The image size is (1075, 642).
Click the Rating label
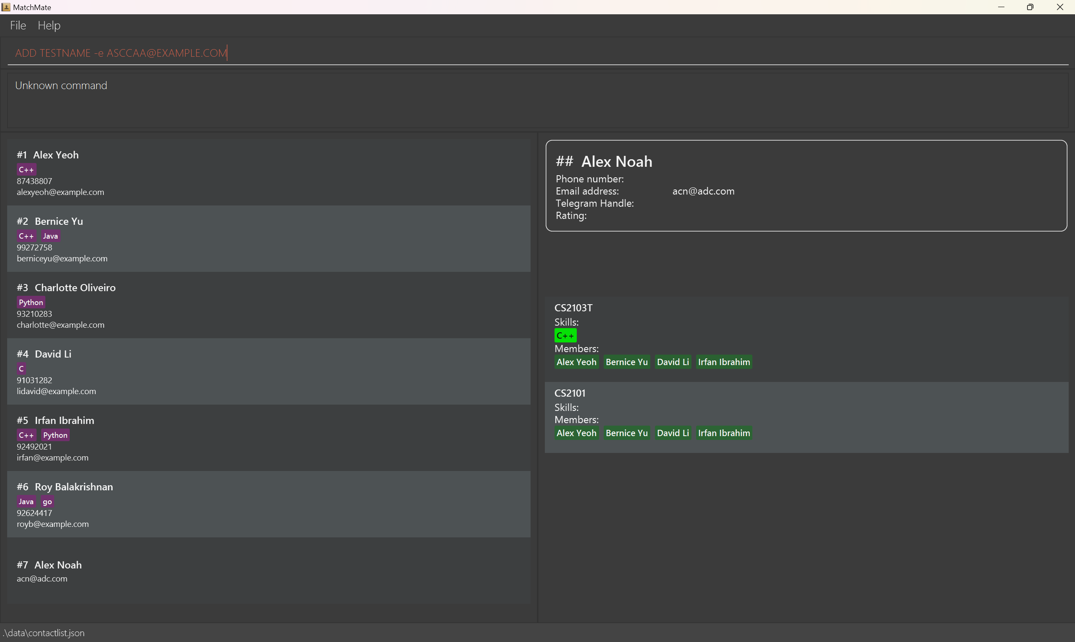point(571,216)
